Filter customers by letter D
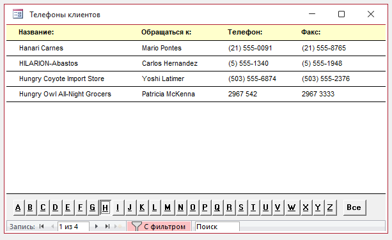Image resolution: width=392 pixels, height=240 pixels. pyautogui.click(x=56, y=207)
